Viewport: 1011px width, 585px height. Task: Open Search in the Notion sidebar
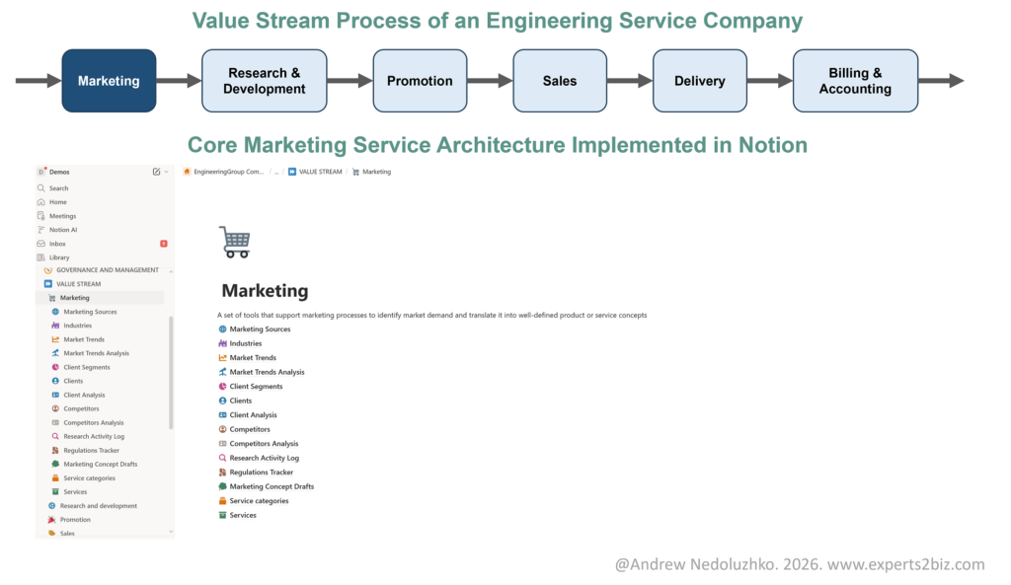(58, 188)
